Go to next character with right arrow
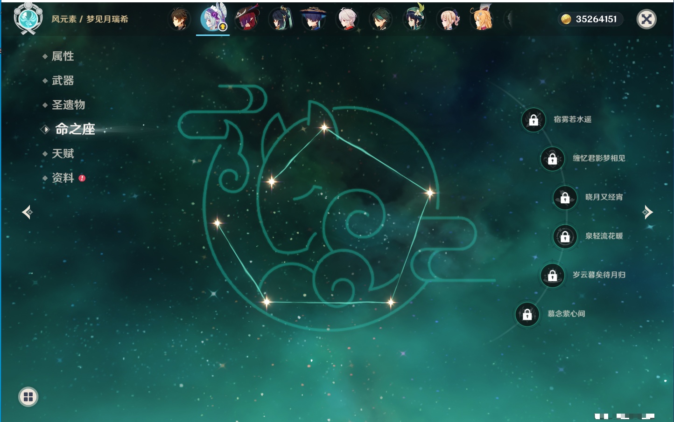The height and width of the screenshot is (422, 674). click(647, 212)
